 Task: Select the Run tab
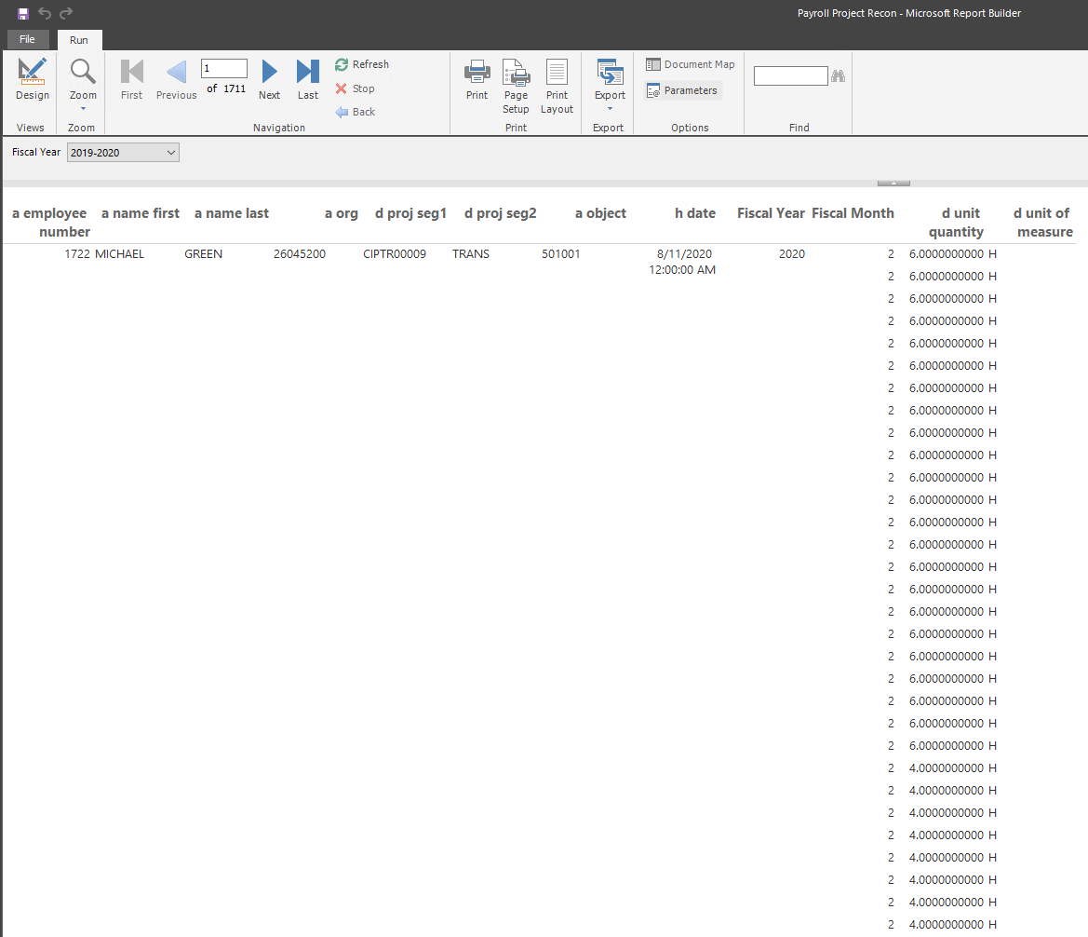[x=79, y=40]
